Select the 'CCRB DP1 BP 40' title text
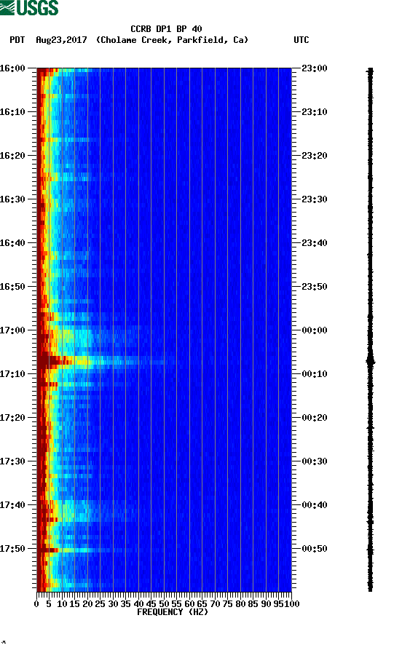Image resolution: width=402 pixels, height=650 pixels. 166,29
